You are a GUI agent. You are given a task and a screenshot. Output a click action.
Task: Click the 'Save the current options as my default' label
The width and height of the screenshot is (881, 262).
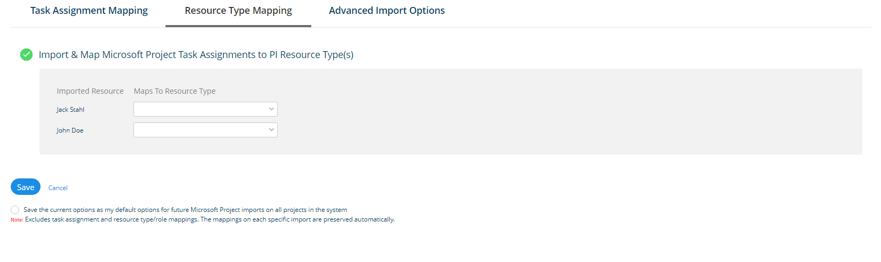[185, 210]
